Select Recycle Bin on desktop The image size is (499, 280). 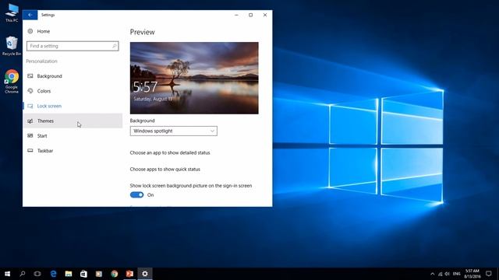[x=12, y=46]
